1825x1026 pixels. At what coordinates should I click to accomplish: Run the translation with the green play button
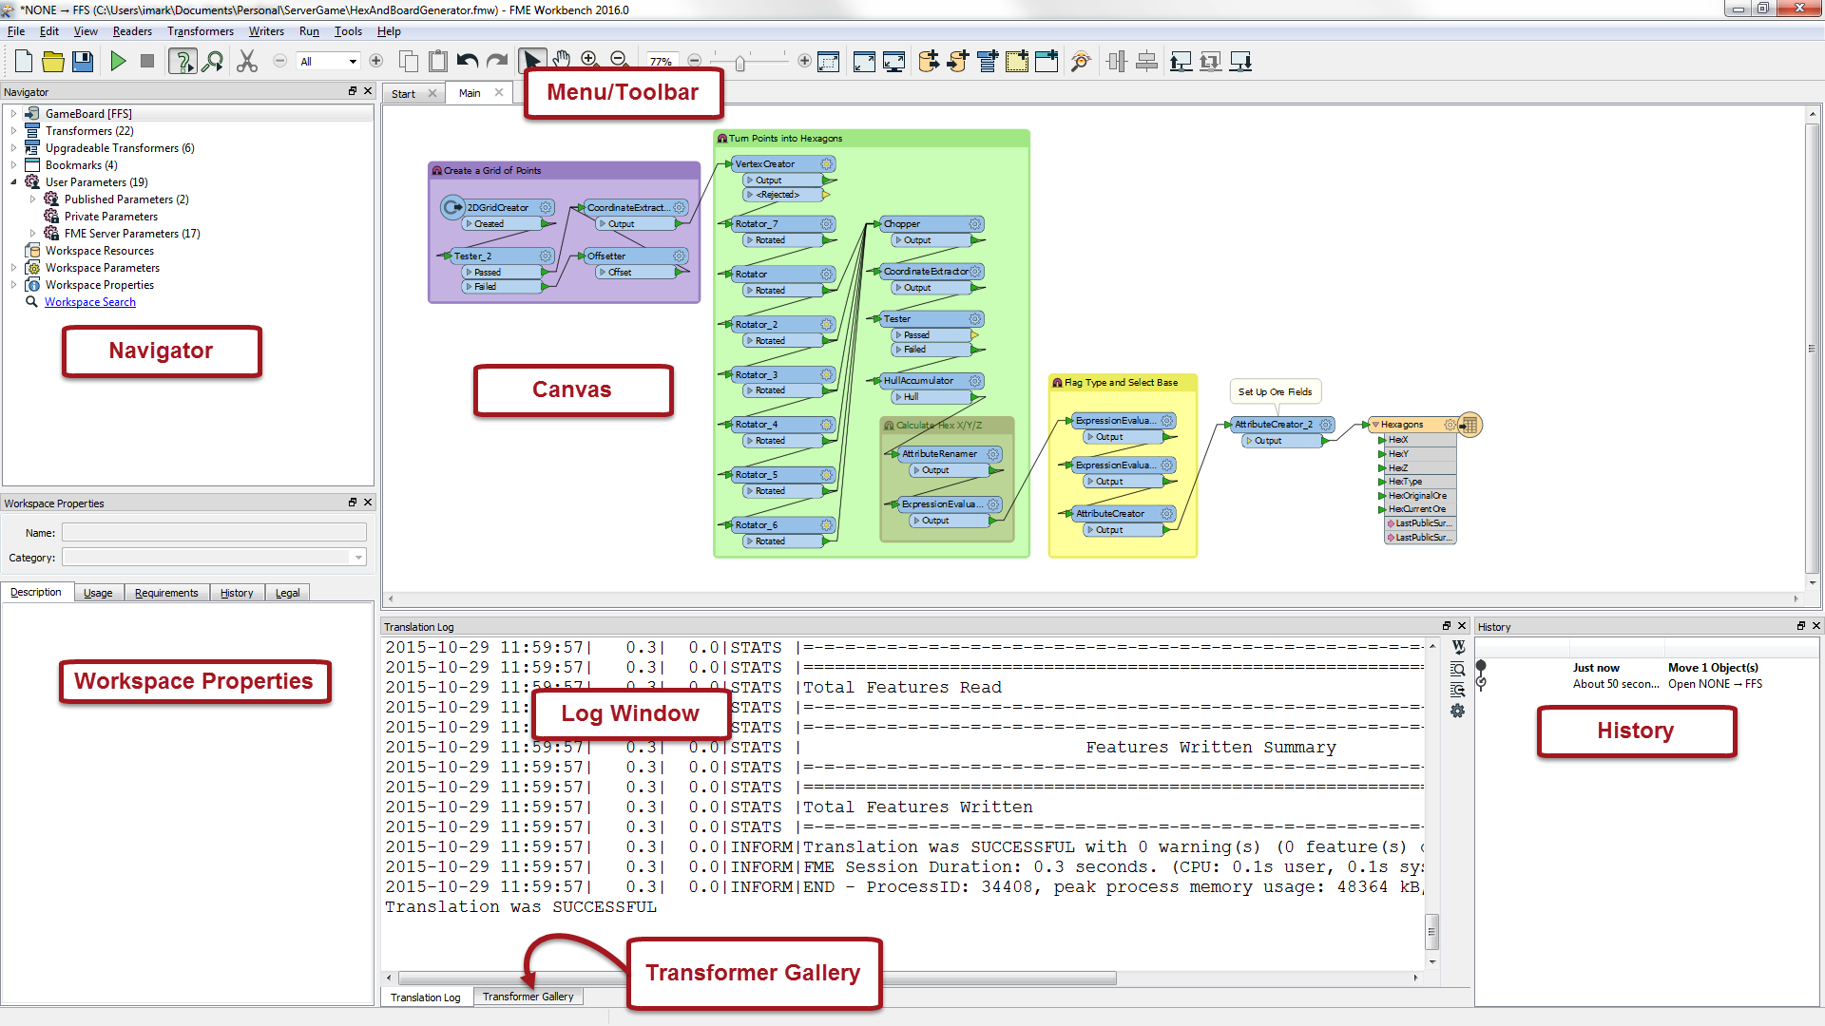pos(118,62)
